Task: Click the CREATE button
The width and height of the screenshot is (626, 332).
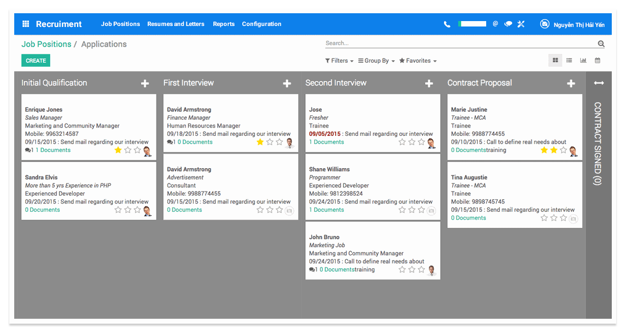Action: click(35, 60)
